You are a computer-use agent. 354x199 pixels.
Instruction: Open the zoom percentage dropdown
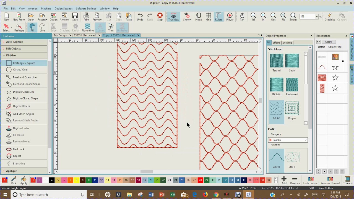click(x=316, y=17)
